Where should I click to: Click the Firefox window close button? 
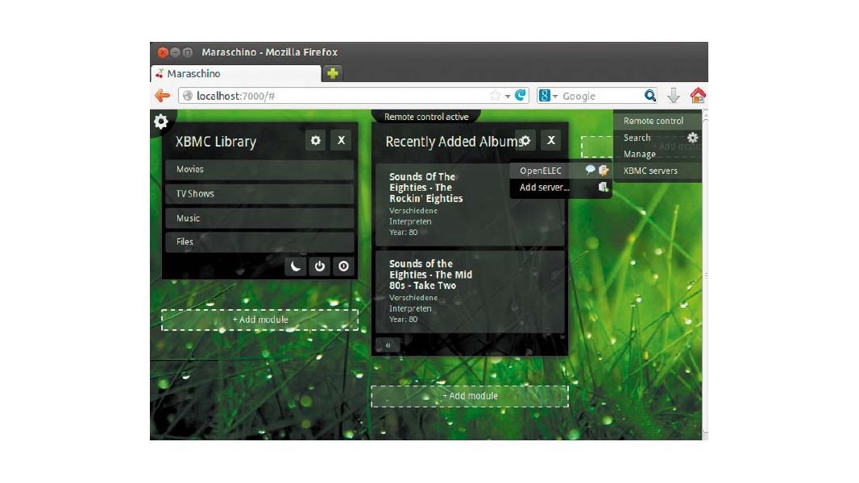point(163,52)
